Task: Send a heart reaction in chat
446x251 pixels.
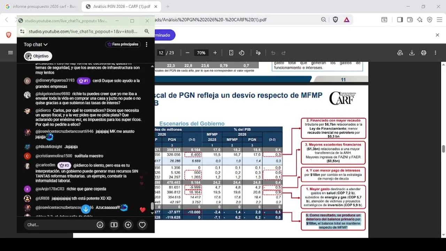Action: 142,225
